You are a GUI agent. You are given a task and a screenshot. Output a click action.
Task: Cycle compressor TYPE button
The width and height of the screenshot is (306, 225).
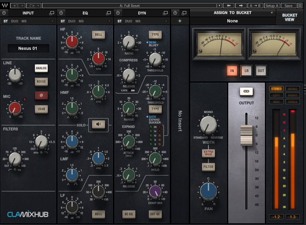pyautogui.click(x=155, y=35)
